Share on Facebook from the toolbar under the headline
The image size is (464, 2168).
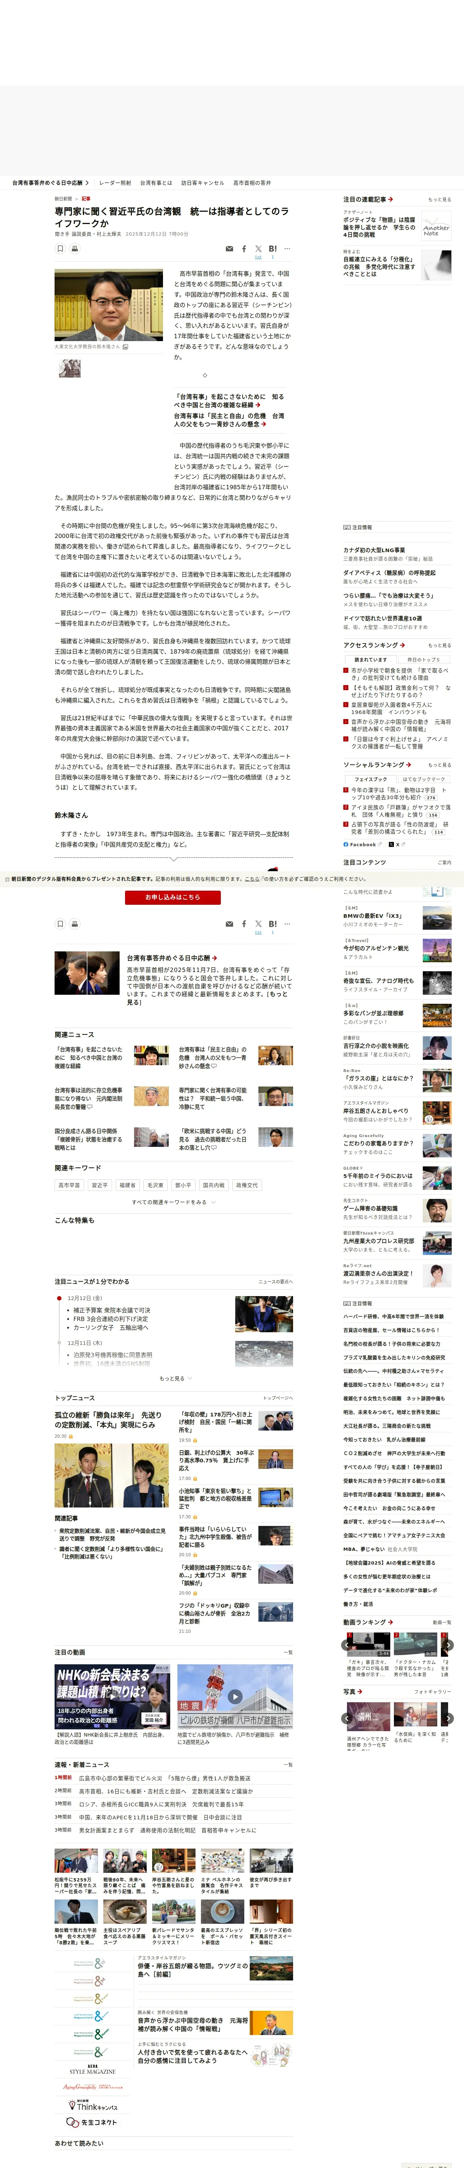244,249
